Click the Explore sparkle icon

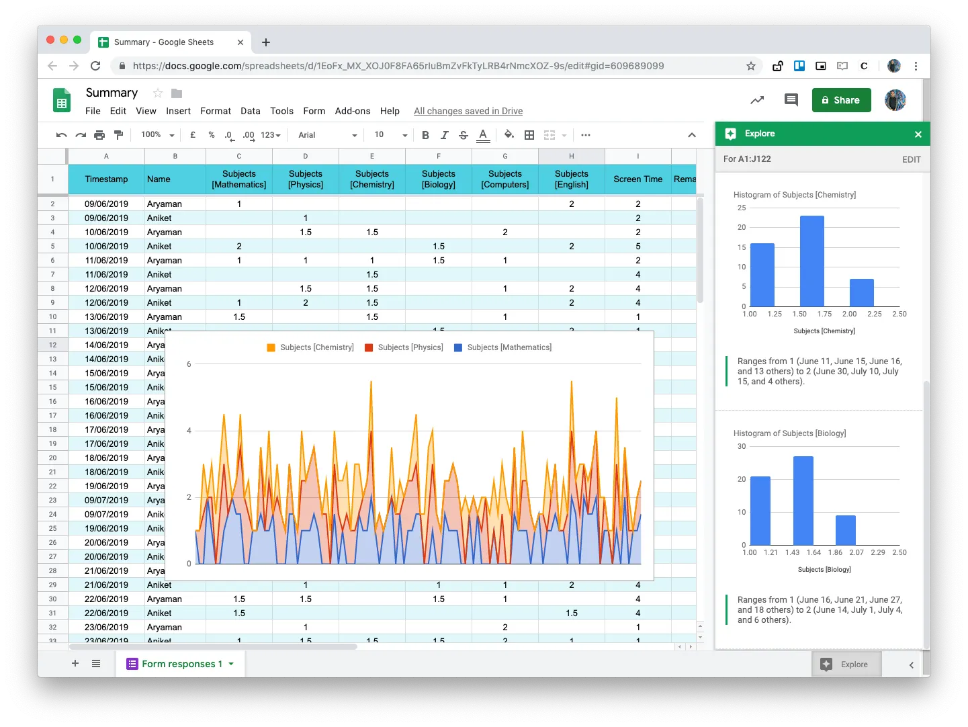coord(731,134)
